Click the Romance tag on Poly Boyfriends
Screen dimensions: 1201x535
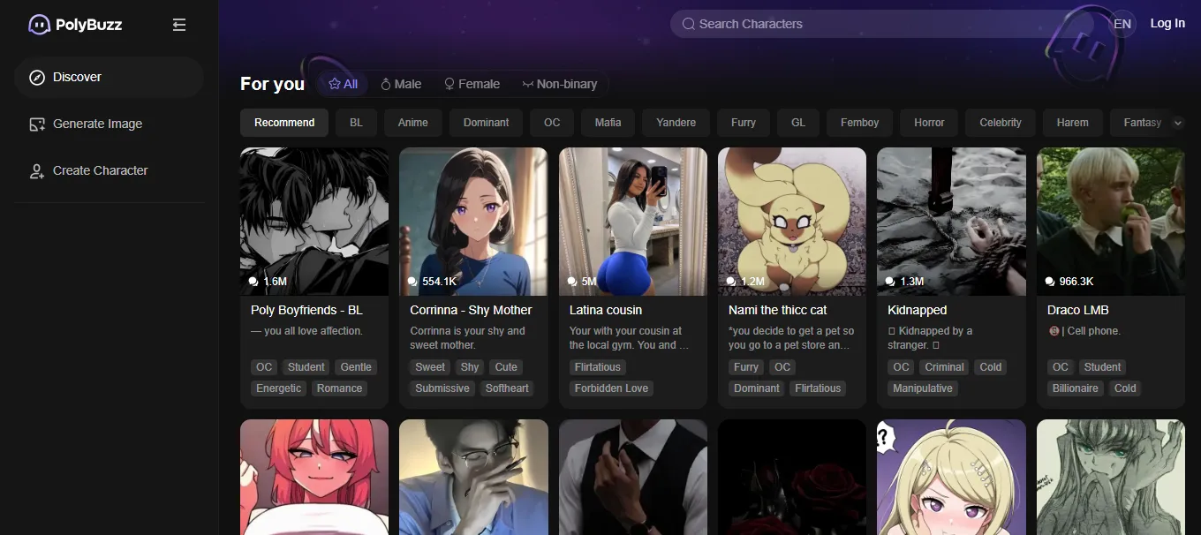[x=340, y=388]
